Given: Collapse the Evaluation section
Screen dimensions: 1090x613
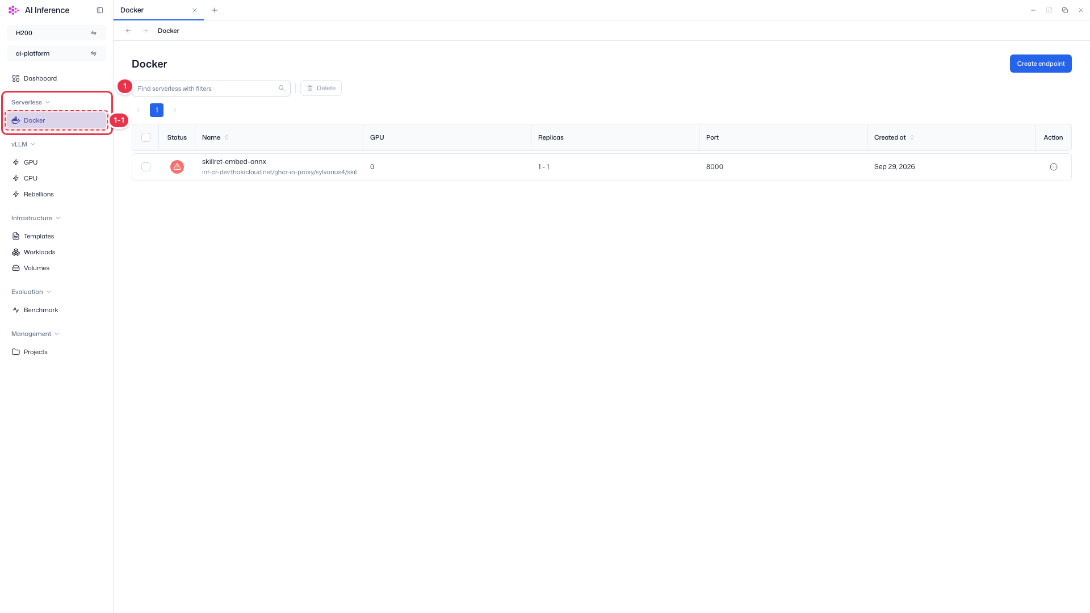Looking at the screenshot, I should click(31, 292).
